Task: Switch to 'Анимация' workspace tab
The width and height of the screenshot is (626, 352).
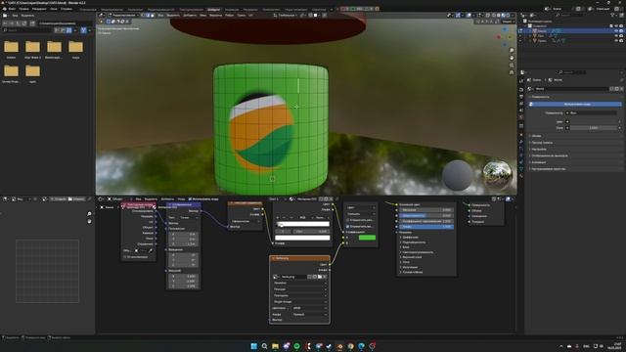Action: [232, 9]
